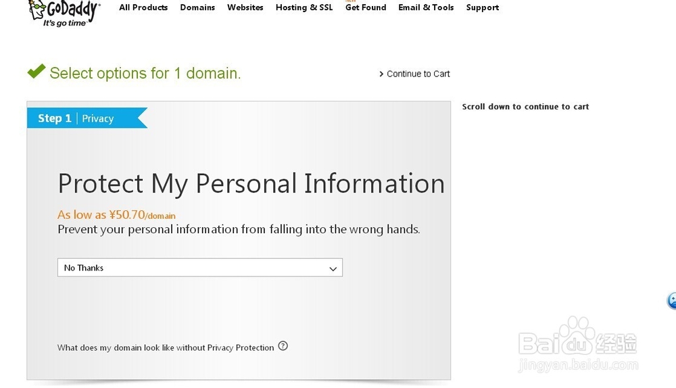Click the Protect My Personal Information heading

click(x=251, y=184)
